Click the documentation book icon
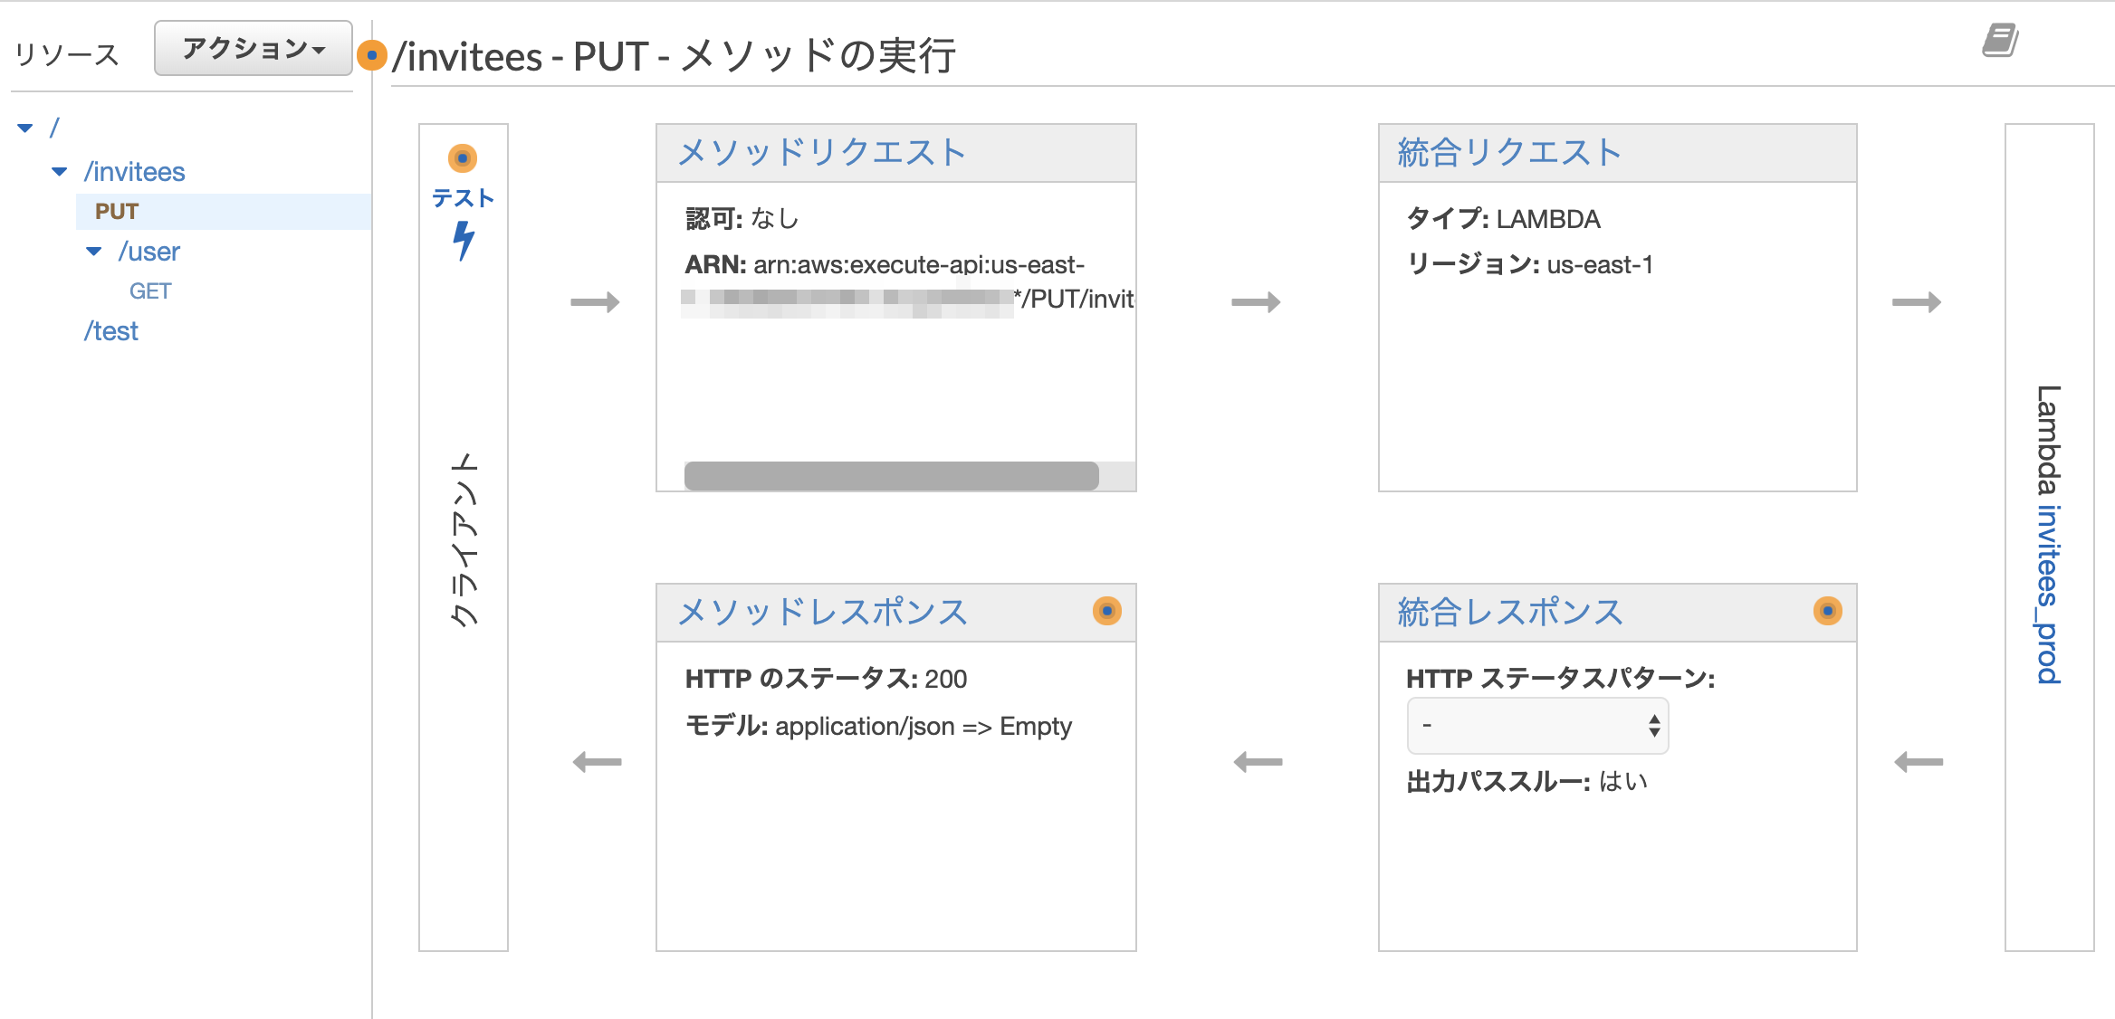The image size is (2115, 1019). tap(2000, 41)
